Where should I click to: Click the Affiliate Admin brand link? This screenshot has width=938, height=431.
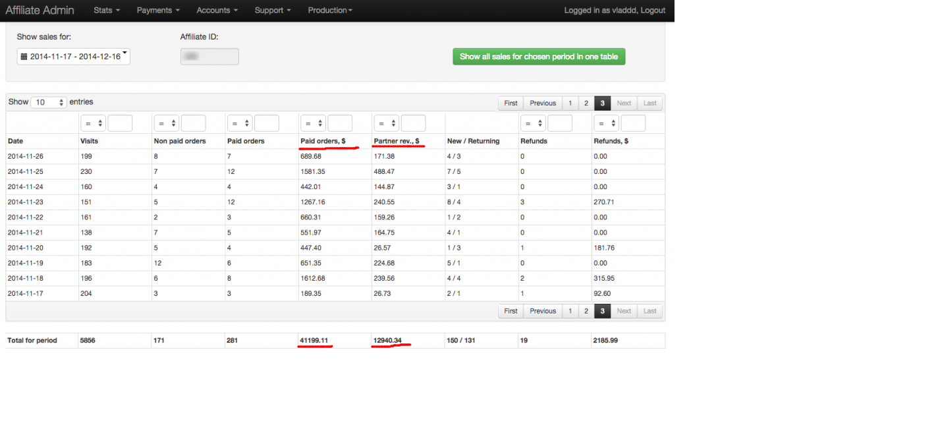40,11
